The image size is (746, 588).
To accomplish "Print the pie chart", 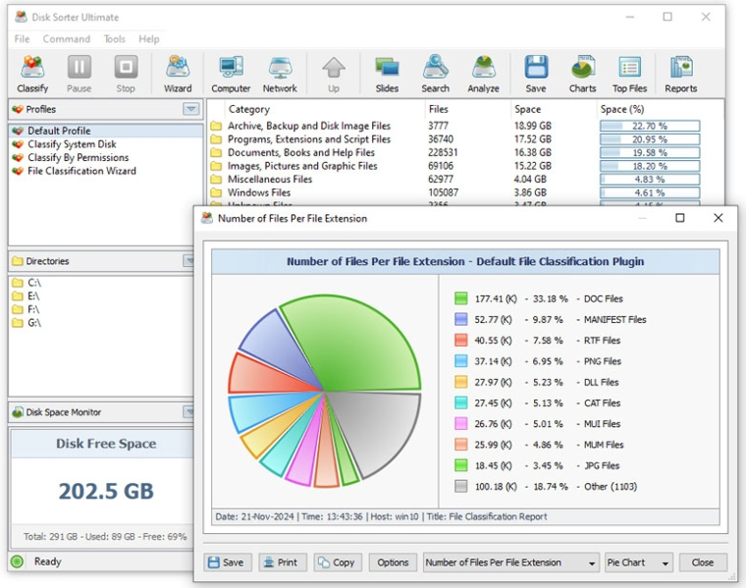I will point(283,562).
